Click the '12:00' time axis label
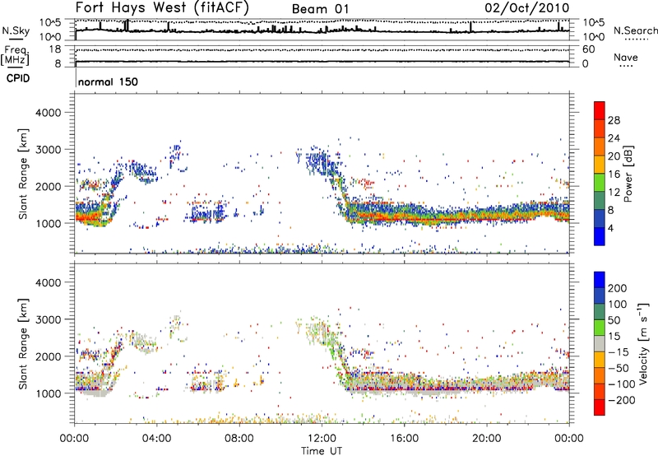Image resolution: width=658 pixels, height=456 pixels. 322,439
